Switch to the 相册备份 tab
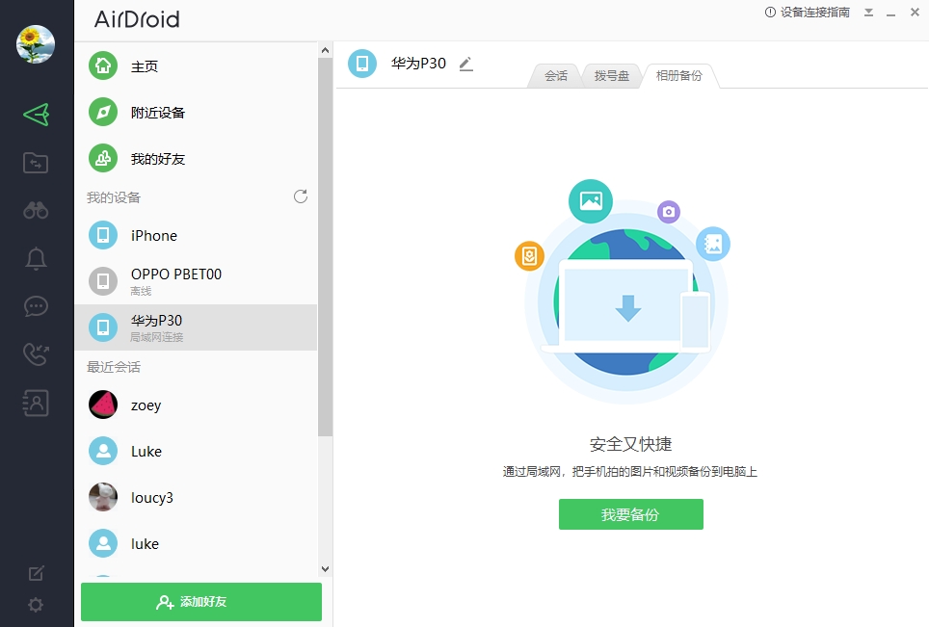This screenshot has height=627, width=929. tap(679, 76)
